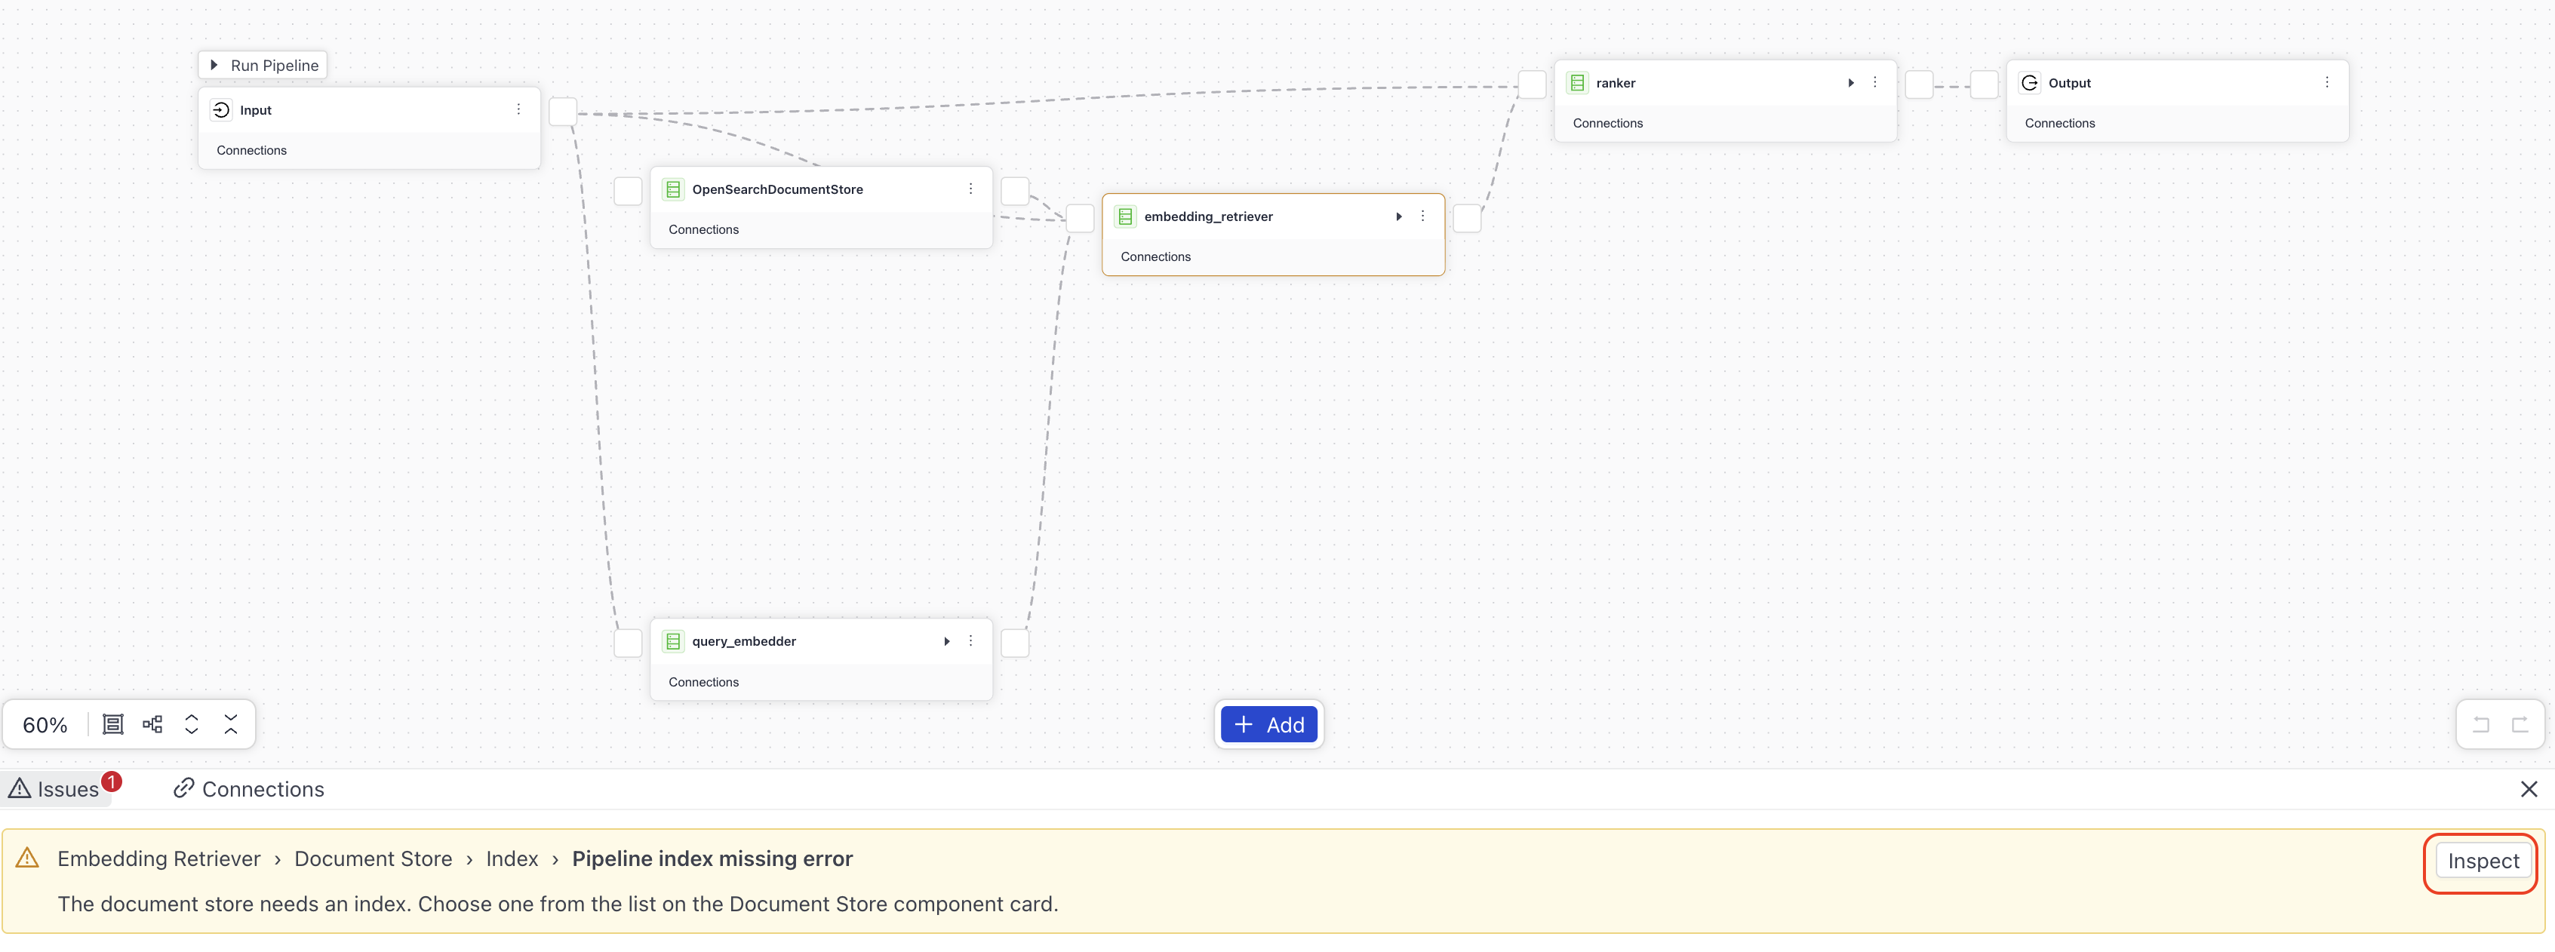Viewport: 2555px width, 952px height.
Task: Open the ranker card's three-dot menu
Action: point(1874,82)
